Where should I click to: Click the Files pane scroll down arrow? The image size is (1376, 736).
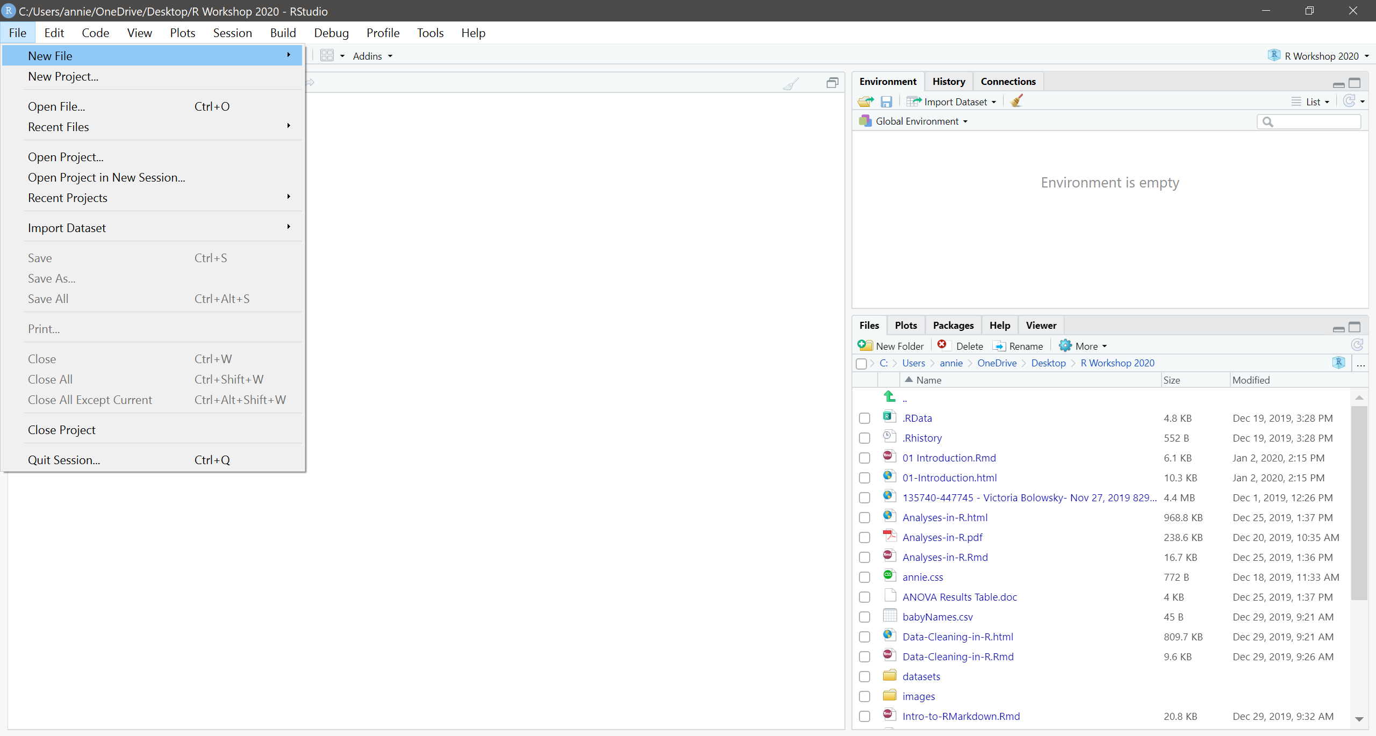coord(1359,719)
